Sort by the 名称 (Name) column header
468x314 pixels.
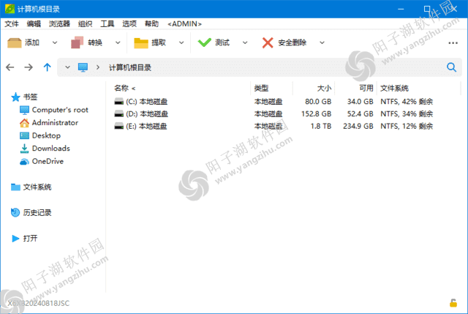pyautogui.click(x=124, y=88)
